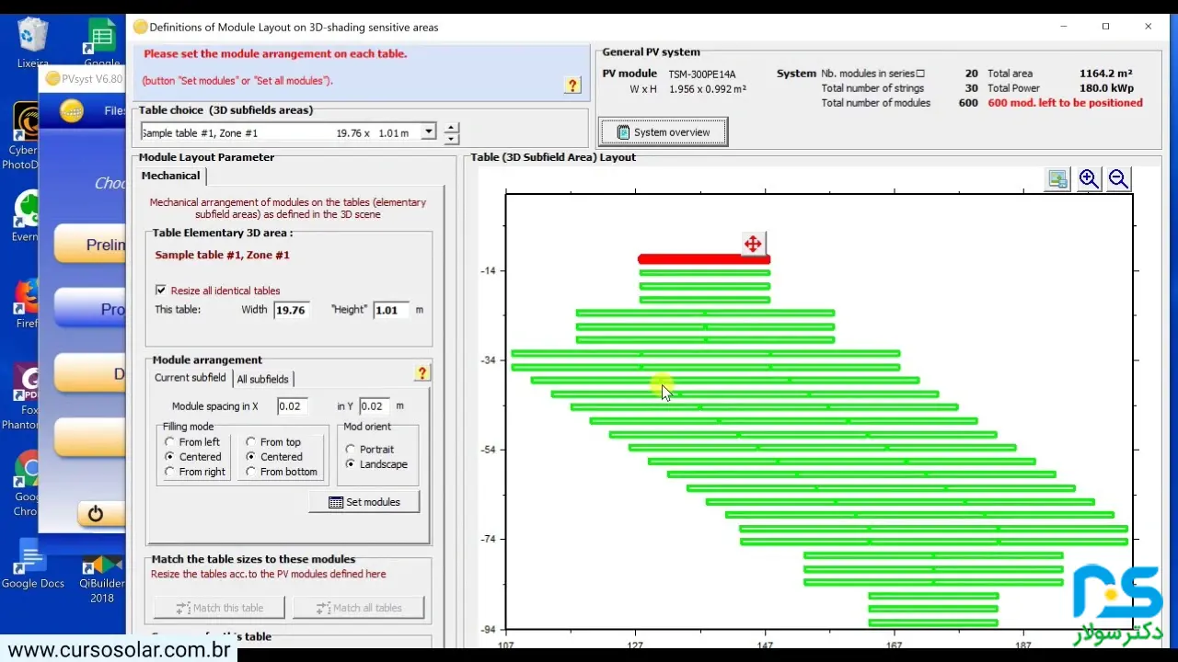The width and height of the screenshot is (1178, 662).
Task: Click the Set modules button
Action: [364, 502]
